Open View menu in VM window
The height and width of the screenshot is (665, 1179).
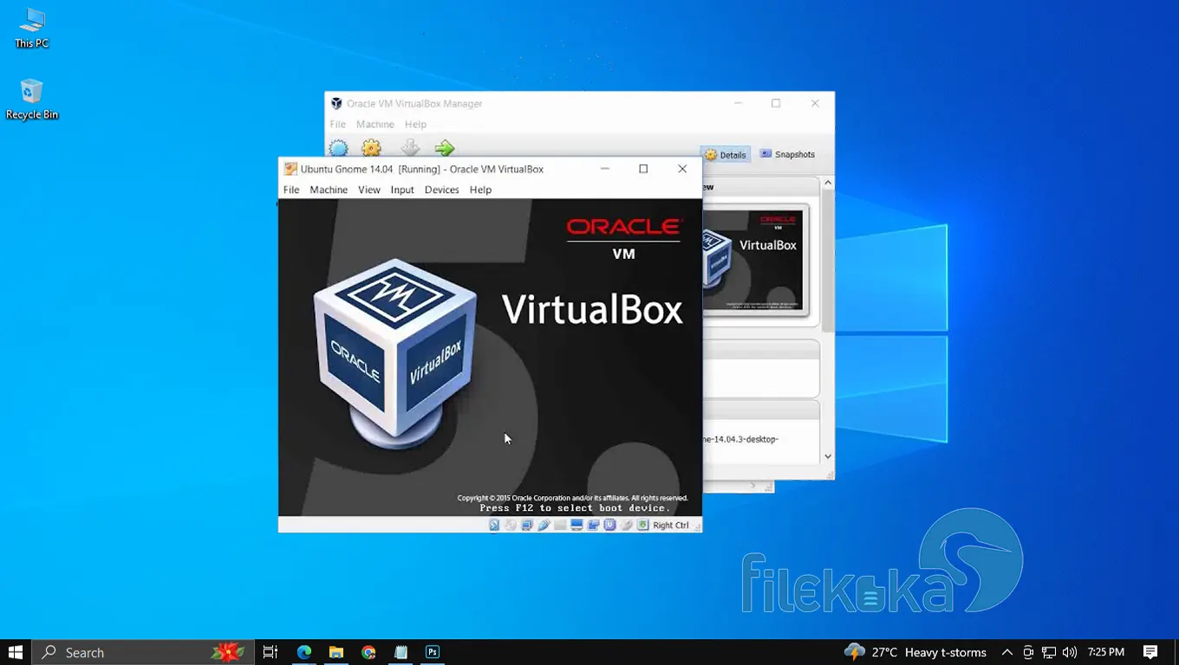click(x=369, y=190)
